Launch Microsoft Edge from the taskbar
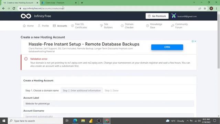220x124 pixels. coord(75,121)
